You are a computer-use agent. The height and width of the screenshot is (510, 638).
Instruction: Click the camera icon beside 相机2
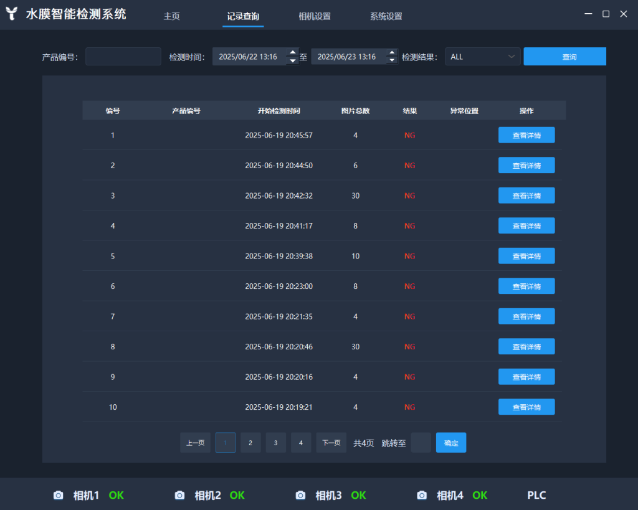point(179,495)
